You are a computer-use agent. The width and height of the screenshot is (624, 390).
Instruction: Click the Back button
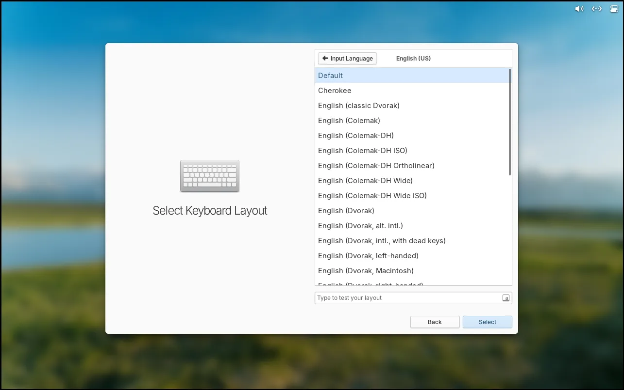point(435,322)
